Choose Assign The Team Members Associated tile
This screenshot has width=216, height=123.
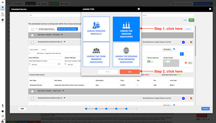tap(96, 54)
